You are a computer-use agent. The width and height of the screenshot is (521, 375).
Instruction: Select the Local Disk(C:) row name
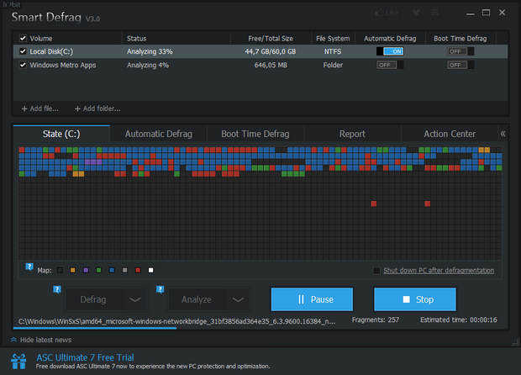coord(51,51)
